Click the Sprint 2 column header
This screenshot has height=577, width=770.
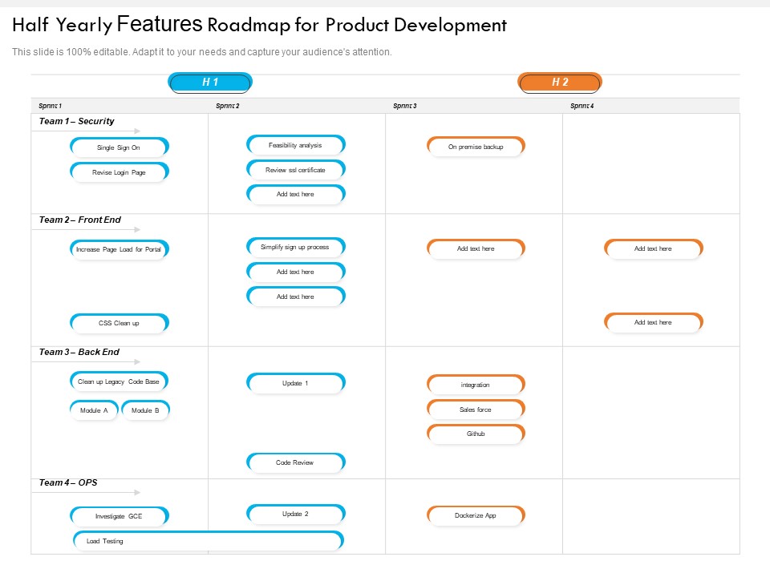click(x=227, y=106)
